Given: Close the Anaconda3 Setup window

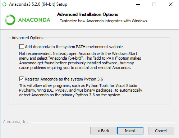Looking at the screenshot, I should pos(171,4).
